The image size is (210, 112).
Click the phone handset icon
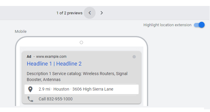point(30,99)
